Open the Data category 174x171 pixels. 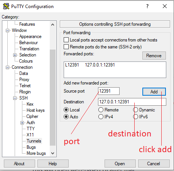(24, 73)
